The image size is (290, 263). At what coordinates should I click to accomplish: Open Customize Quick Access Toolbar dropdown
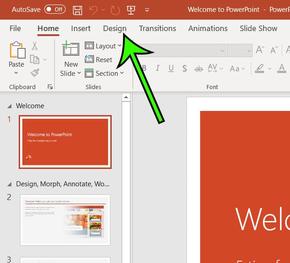click(147, 10)
